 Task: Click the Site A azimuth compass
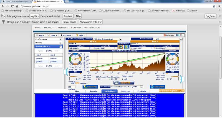[75, 59]
